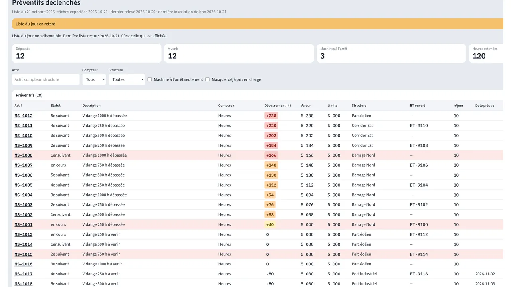The height and width of the screenshot is (287, 511).
Task: Select the MS-1015 asset link
Action: coord(24,254)
